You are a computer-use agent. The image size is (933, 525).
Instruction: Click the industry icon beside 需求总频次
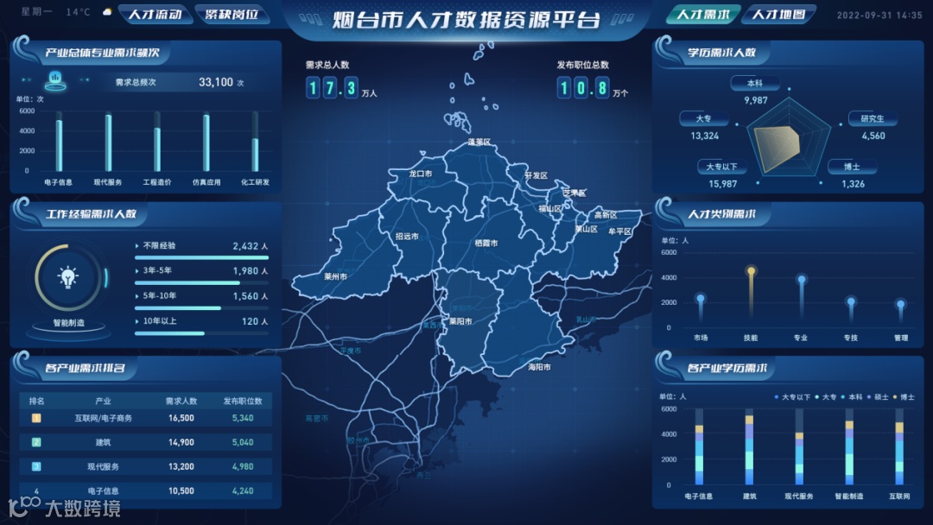(55, 80)
